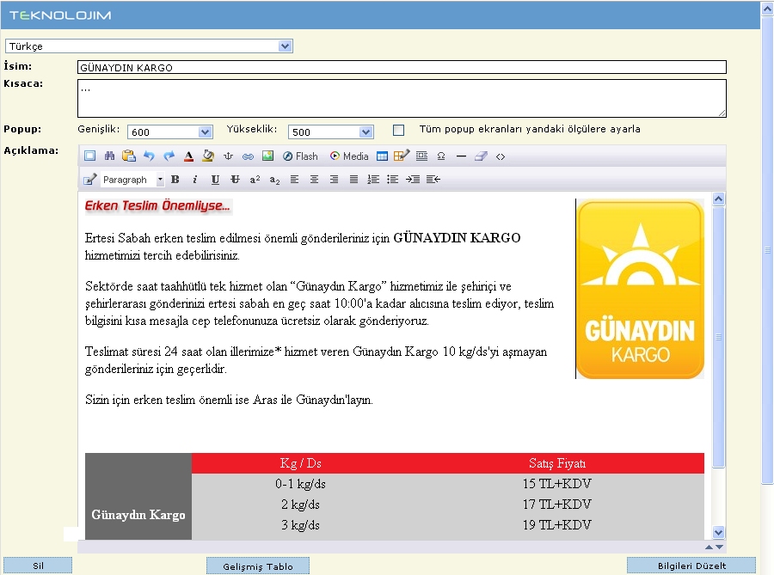The height and width of the screenshot is (575, 774).
Task: Click the Teknolojim logo
Action: click(x=60, y=15)
